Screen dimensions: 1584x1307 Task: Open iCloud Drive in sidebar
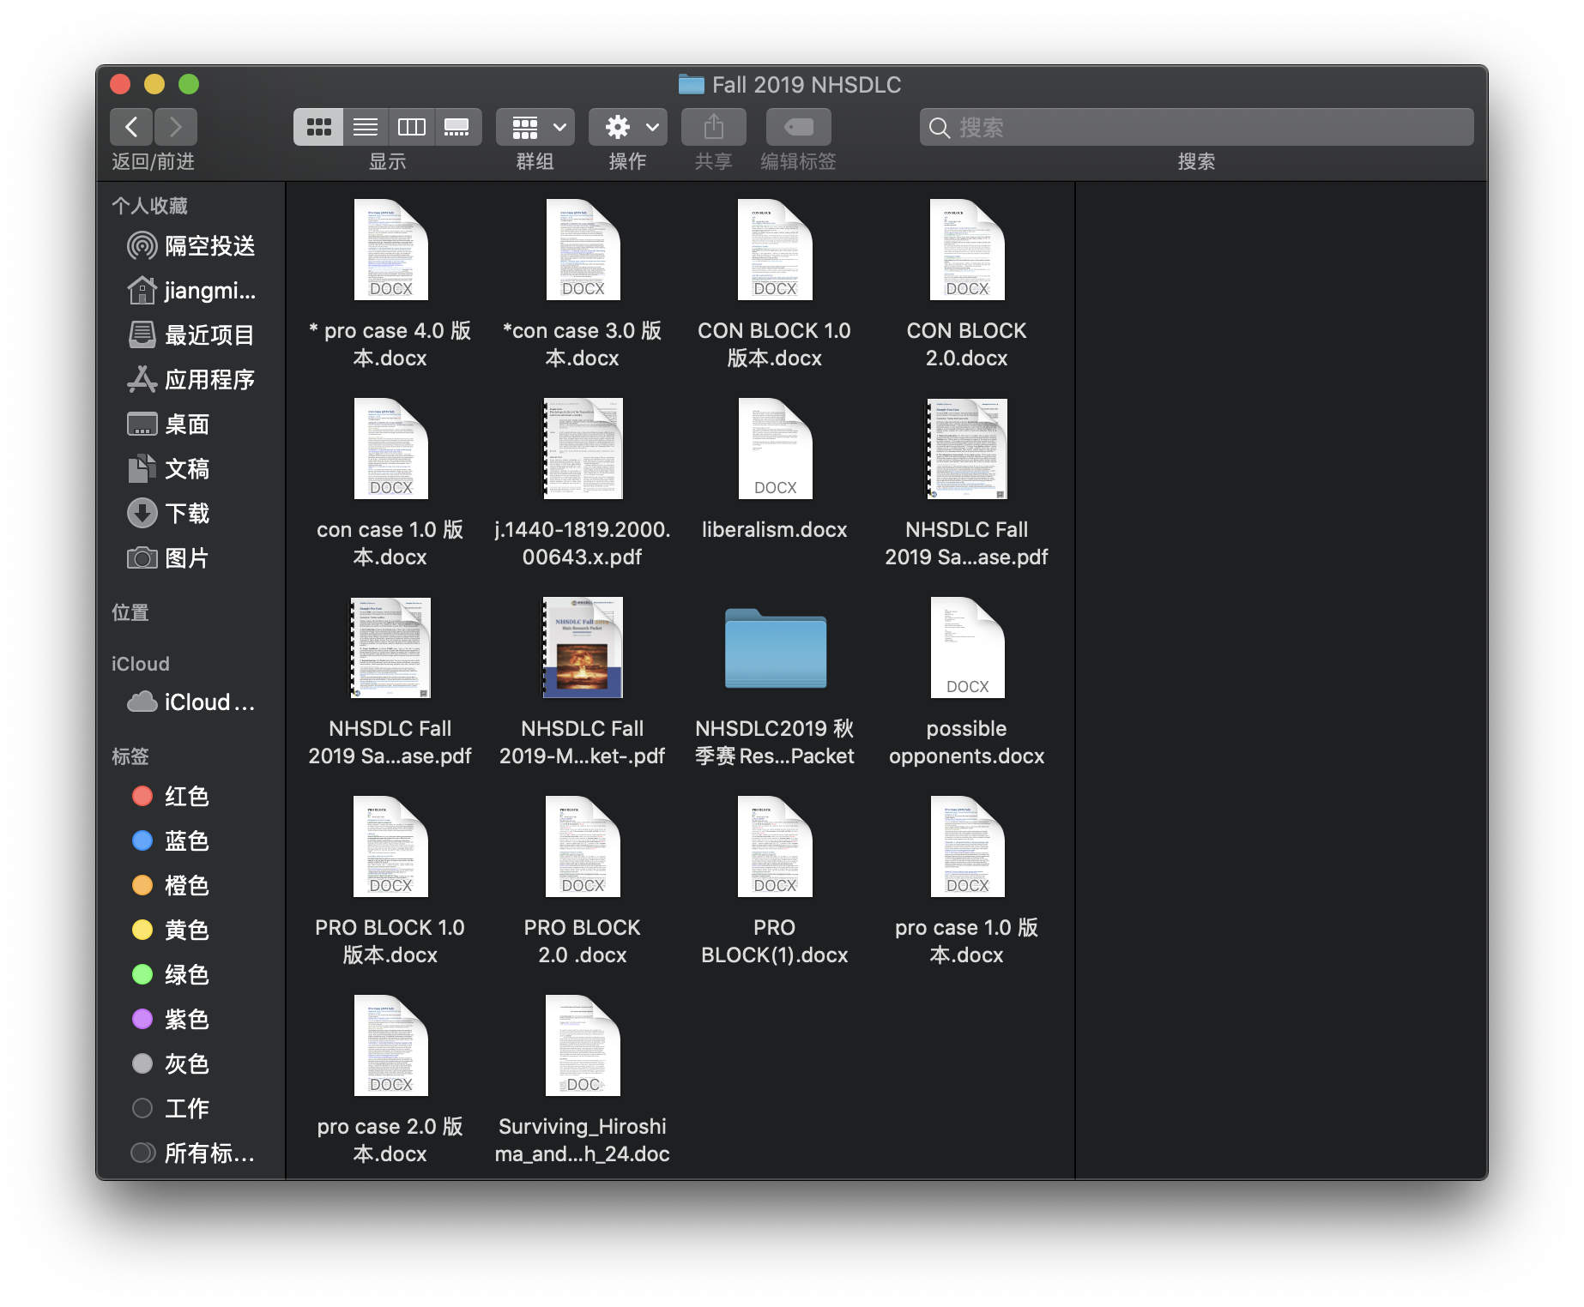click(x=190, y=702)
